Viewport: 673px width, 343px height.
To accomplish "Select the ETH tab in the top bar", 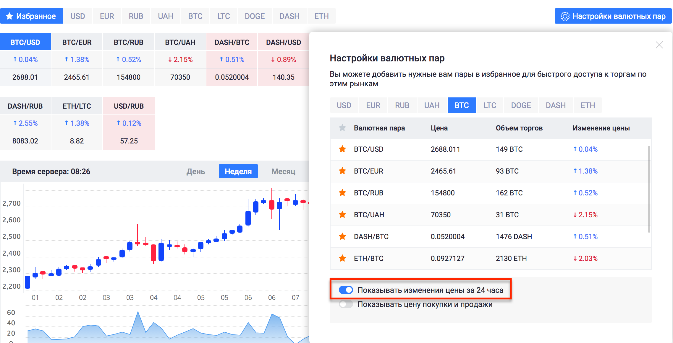I will [x=321, y=16].
